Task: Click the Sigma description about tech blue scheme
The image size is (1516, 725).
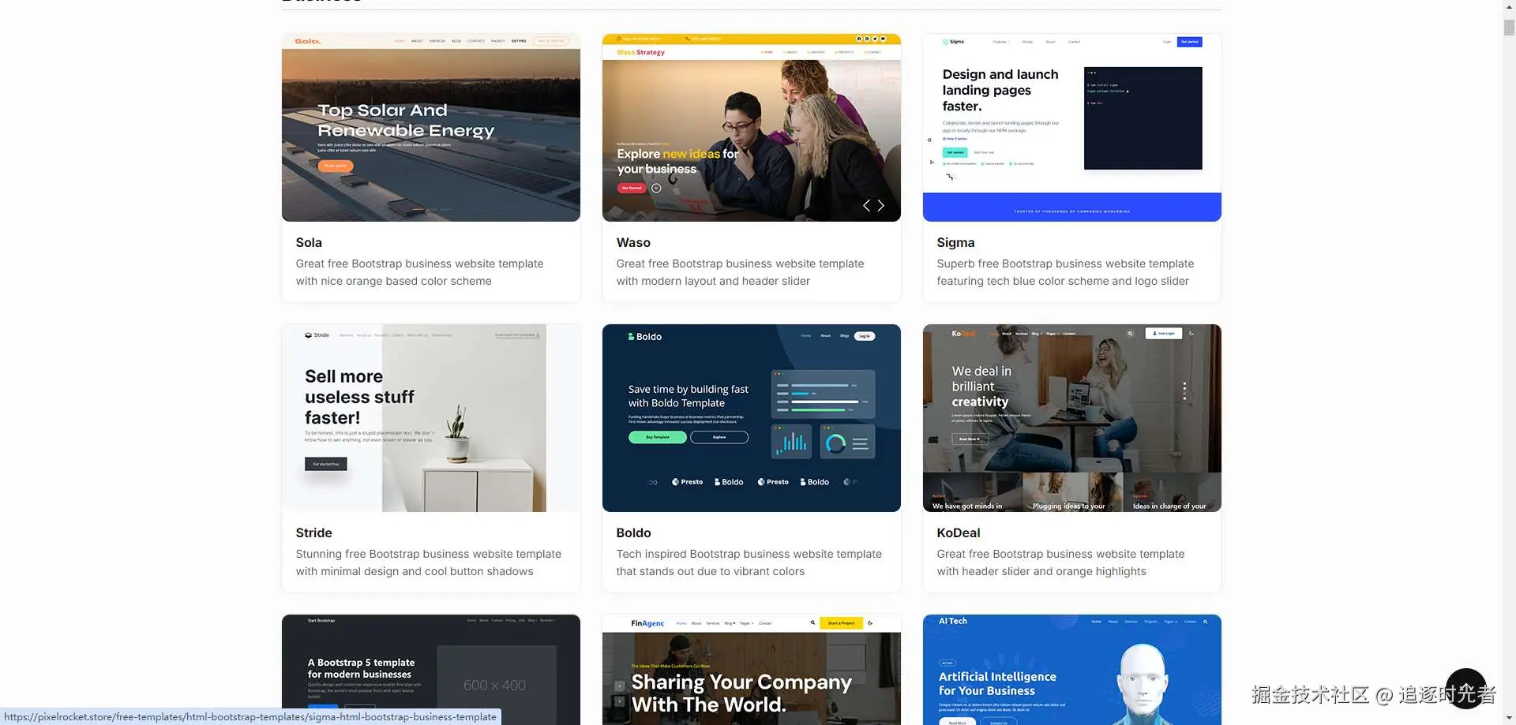Action: (x=1065, y=272)
